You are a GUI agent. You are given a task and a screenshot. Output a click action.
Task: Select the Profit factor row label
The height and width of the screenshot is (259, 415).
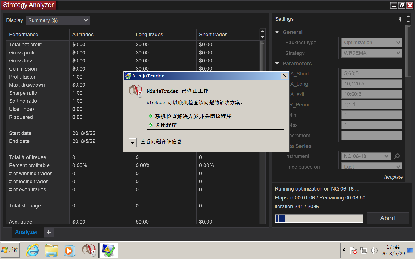click(22, 77)
